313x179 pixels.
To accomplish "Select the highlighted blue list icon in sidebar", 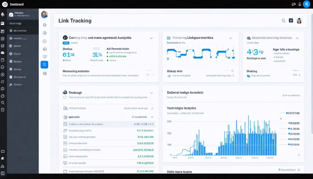I will click(x=44, y=65).
